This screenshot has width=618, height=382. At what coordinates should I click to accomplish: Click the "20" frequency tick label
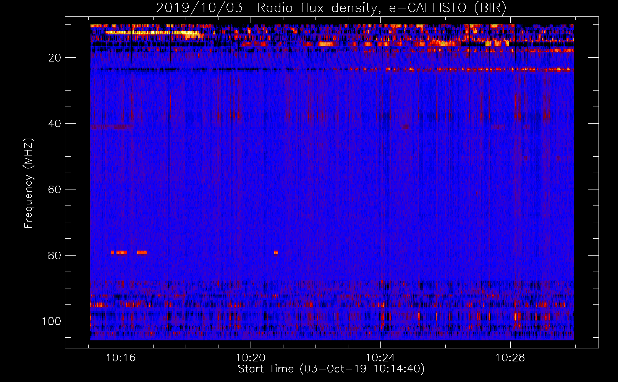click(55, 58)
